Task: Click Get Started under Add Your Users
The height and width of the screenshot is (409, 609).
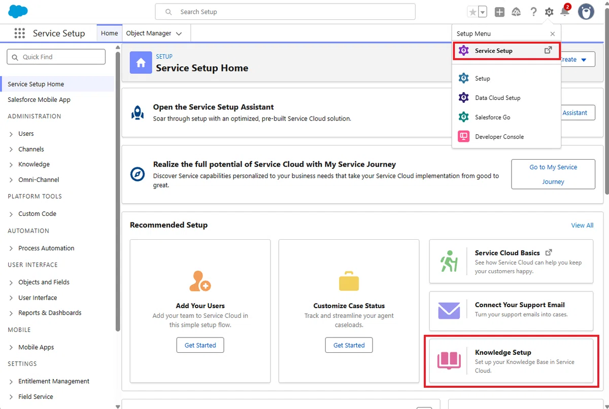Action: coord(200,345)
